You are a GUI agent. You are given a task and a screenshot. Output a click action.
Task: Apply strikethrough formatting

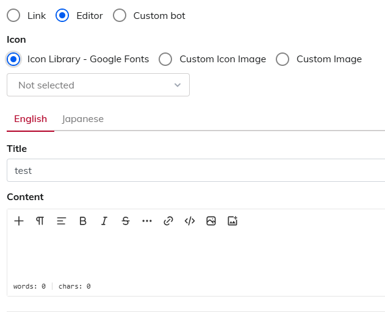coord(126,221)
